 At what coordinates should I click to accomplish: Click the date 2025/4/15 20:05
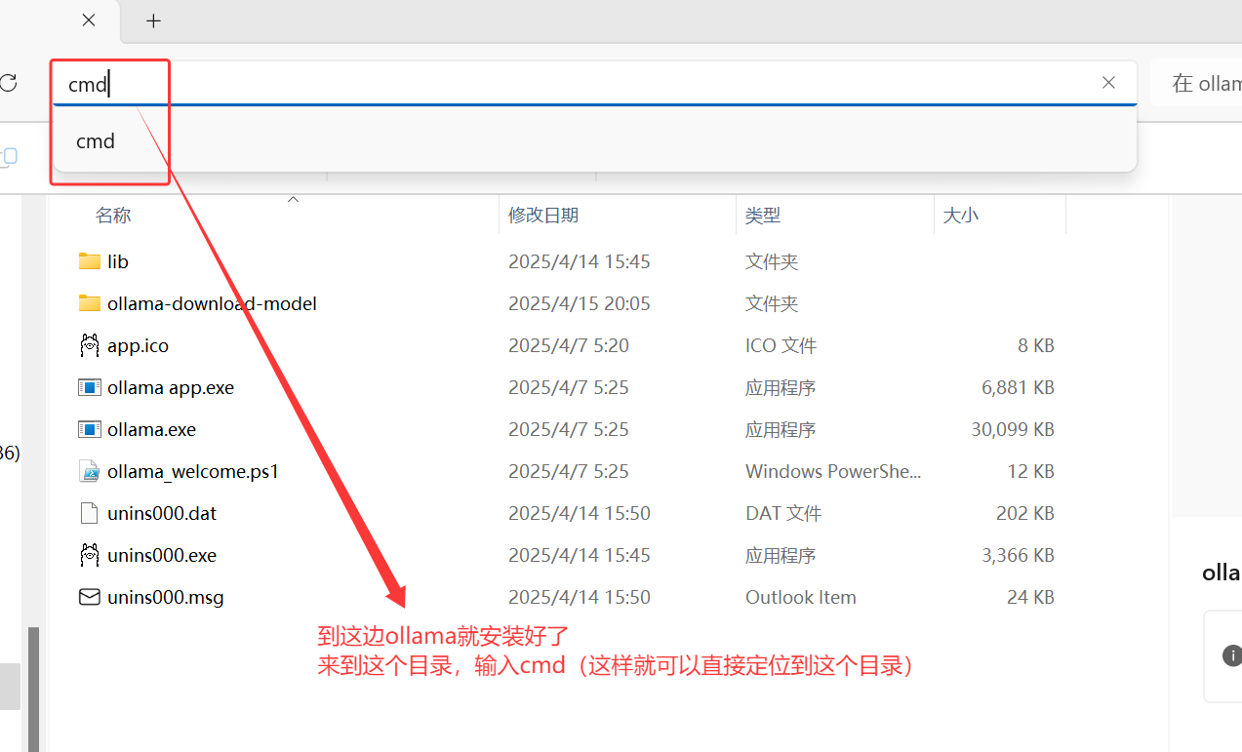[580, 303]
